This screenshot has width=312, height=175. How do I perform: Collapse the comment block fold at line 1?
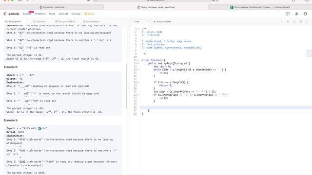coord(138,29)
